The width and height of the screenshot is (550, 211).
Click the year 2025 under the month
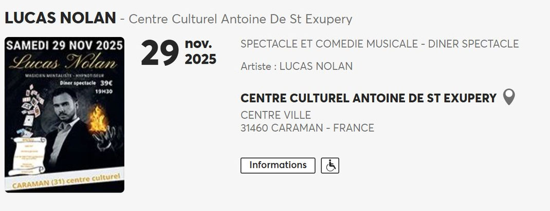tap(200, 60)
